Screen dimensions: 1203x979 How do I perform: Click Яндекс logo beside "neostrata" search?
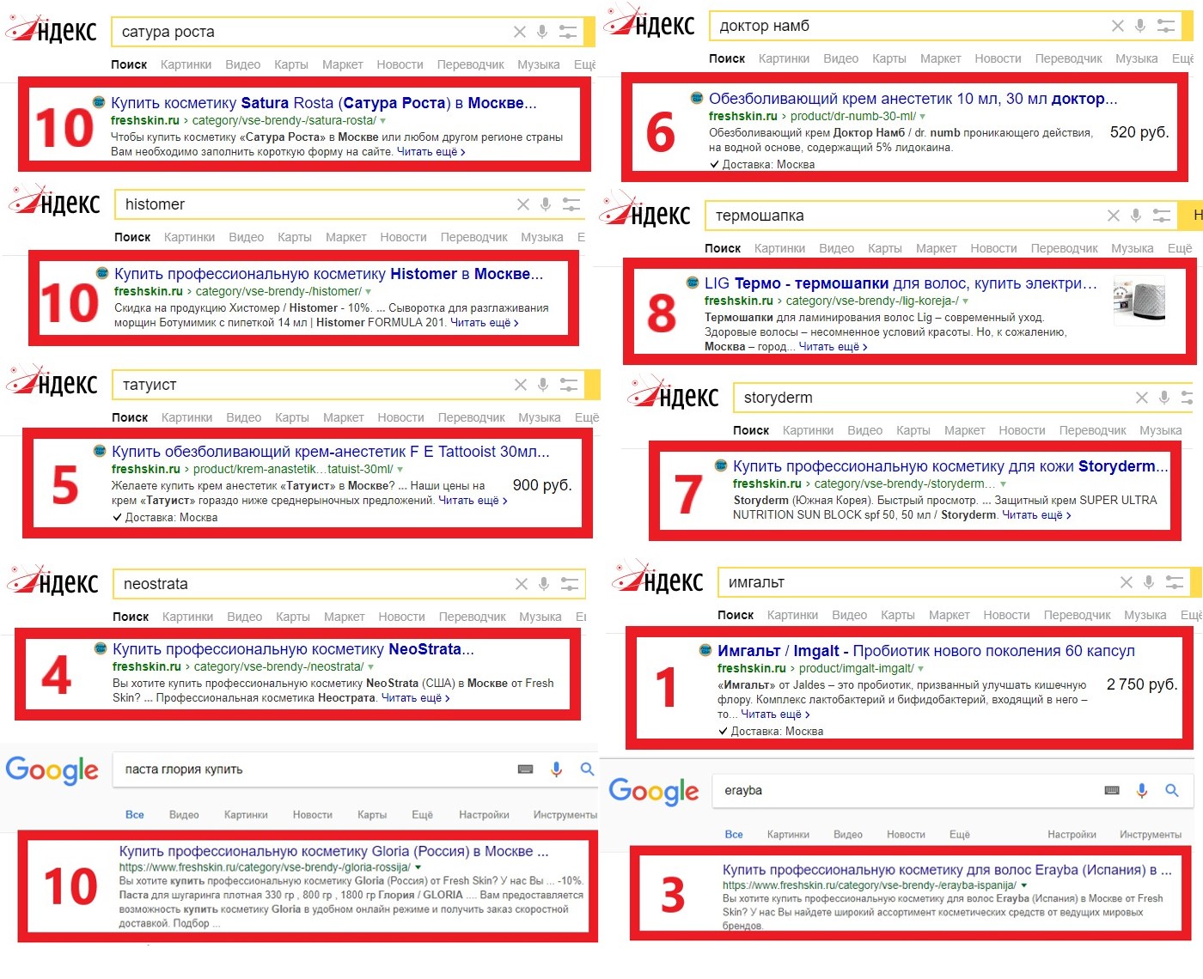click(x=53, y=581)
